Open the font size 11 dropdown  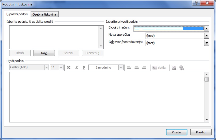click(61, 67)
